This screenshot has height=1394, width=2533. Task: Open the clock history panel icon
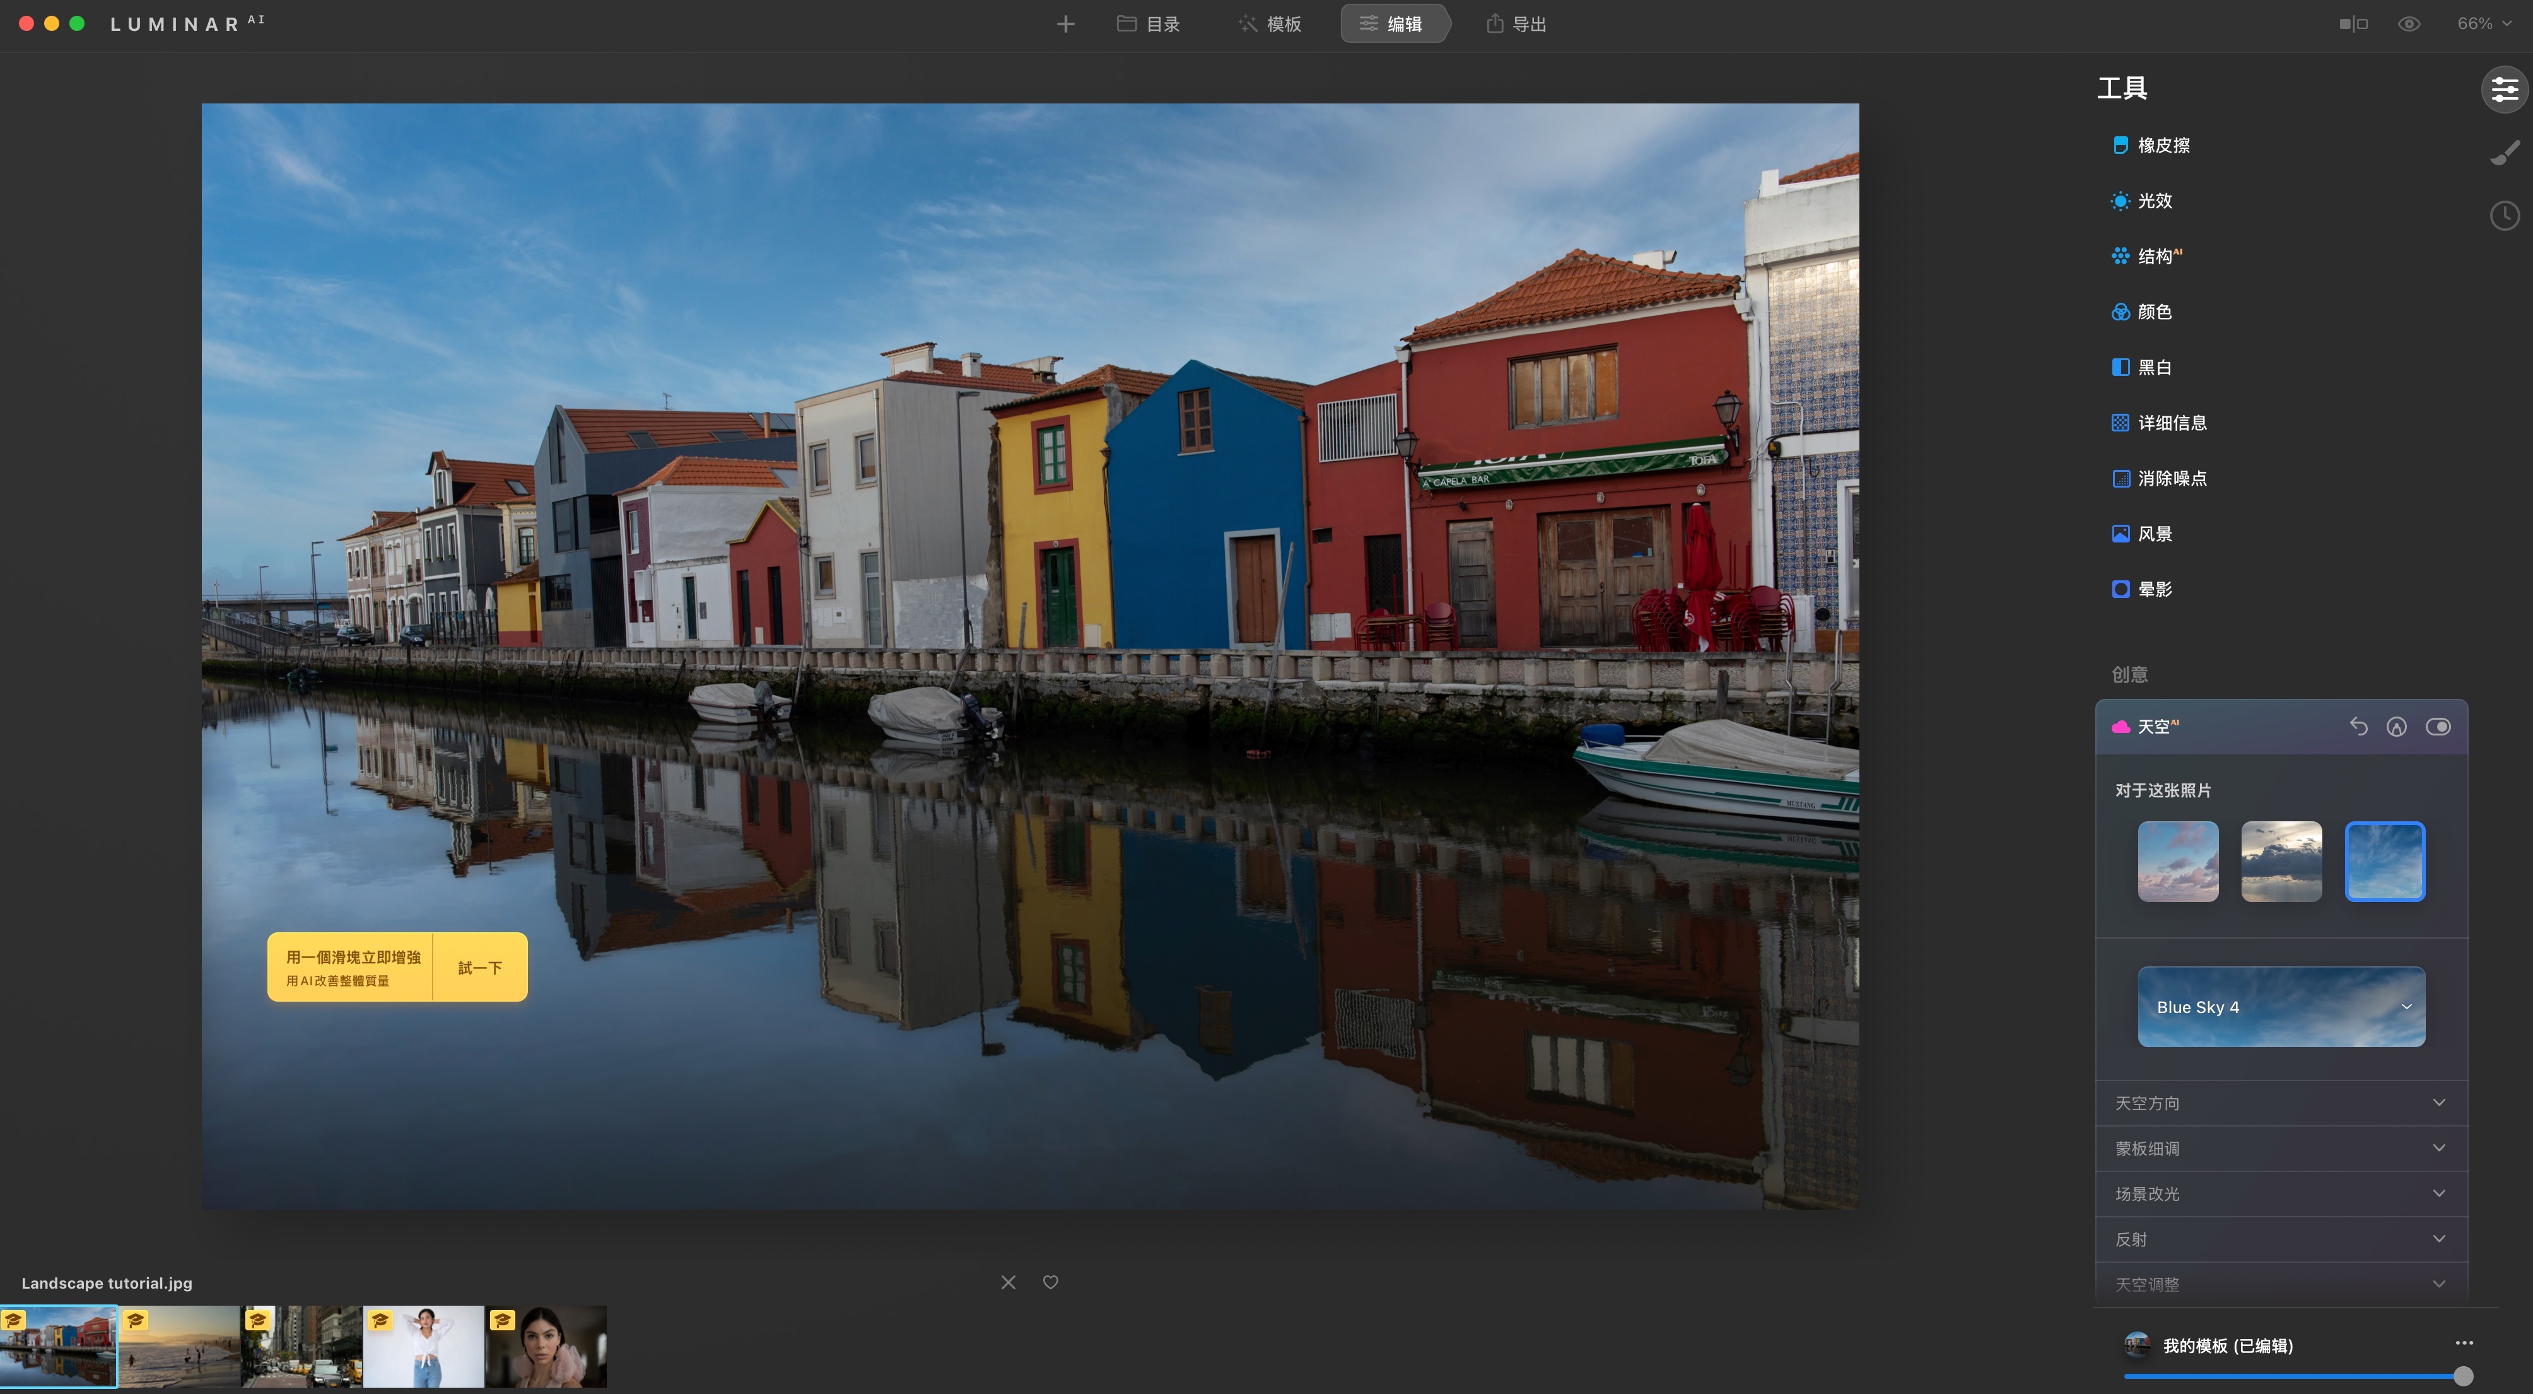click(2503, 215)
